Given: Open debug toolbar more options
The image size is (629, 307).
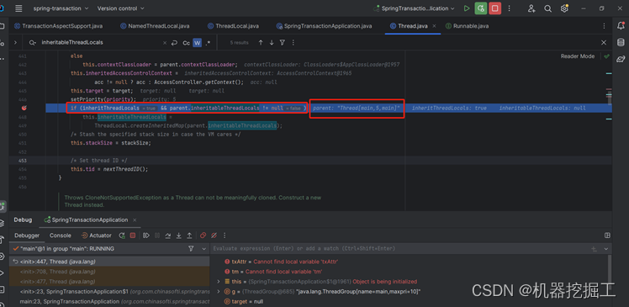Looking at the screenshot, I should tap(225, 236).
